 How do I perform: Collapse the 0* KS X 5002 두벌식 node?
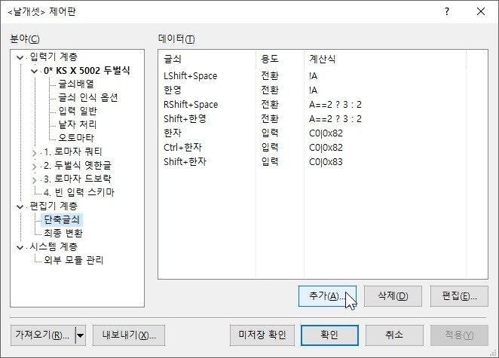coord(34,71)
